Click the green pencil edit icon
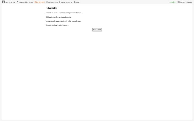This screenshot has width=194, height=121. (x=170, y=2)
